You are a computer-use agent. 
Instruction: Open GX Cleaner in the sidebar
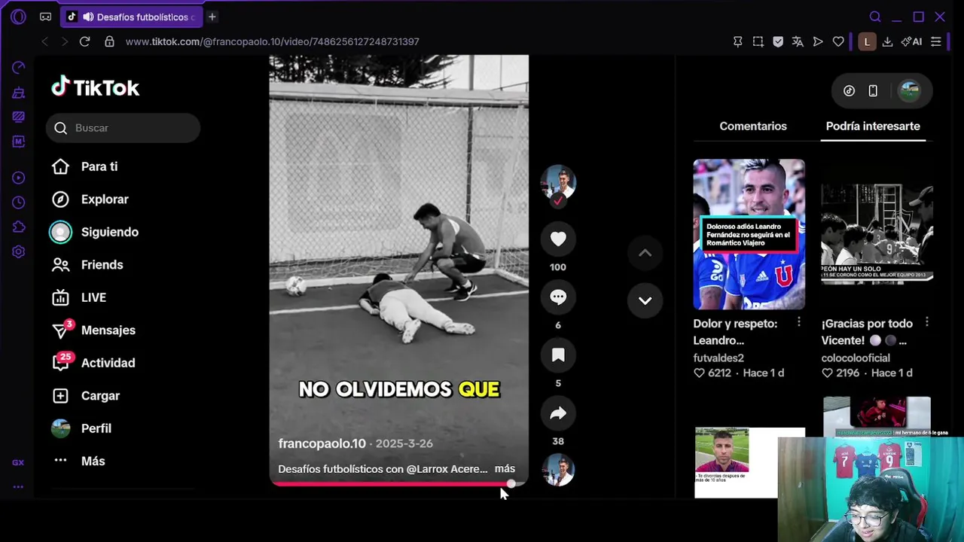[19, 93]
